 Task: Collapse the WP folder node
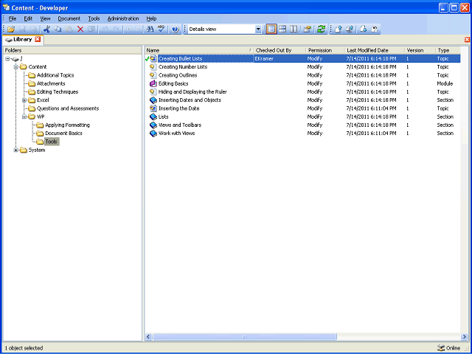[x=24, y=117]
